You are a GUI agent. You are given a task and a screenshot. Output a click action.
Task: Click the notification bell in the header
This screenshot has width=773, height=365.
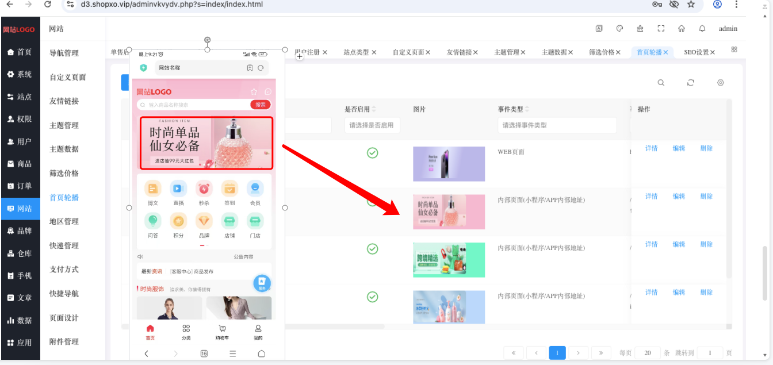[702, 28]
